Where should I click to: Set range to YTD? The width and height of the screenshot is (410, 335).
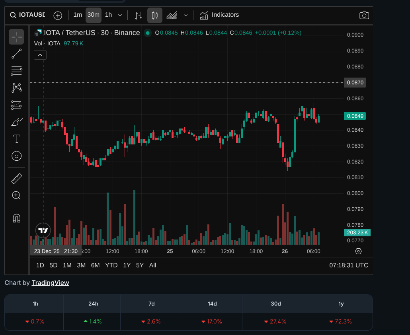[x=111, y=265]
